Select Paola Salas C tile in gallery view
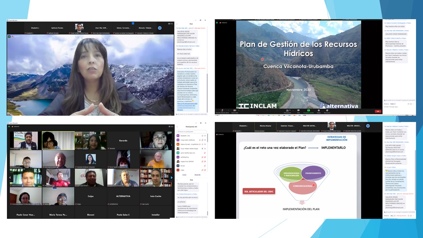The image size is (423, 238). [x=123, y=215]
